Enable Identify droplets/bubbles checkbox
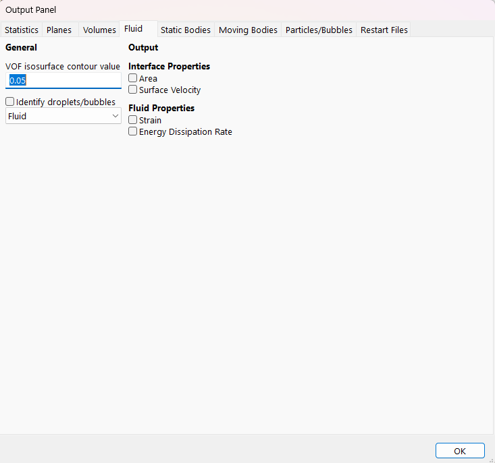The height and width of the screenshot is (463, 495). 9,102
